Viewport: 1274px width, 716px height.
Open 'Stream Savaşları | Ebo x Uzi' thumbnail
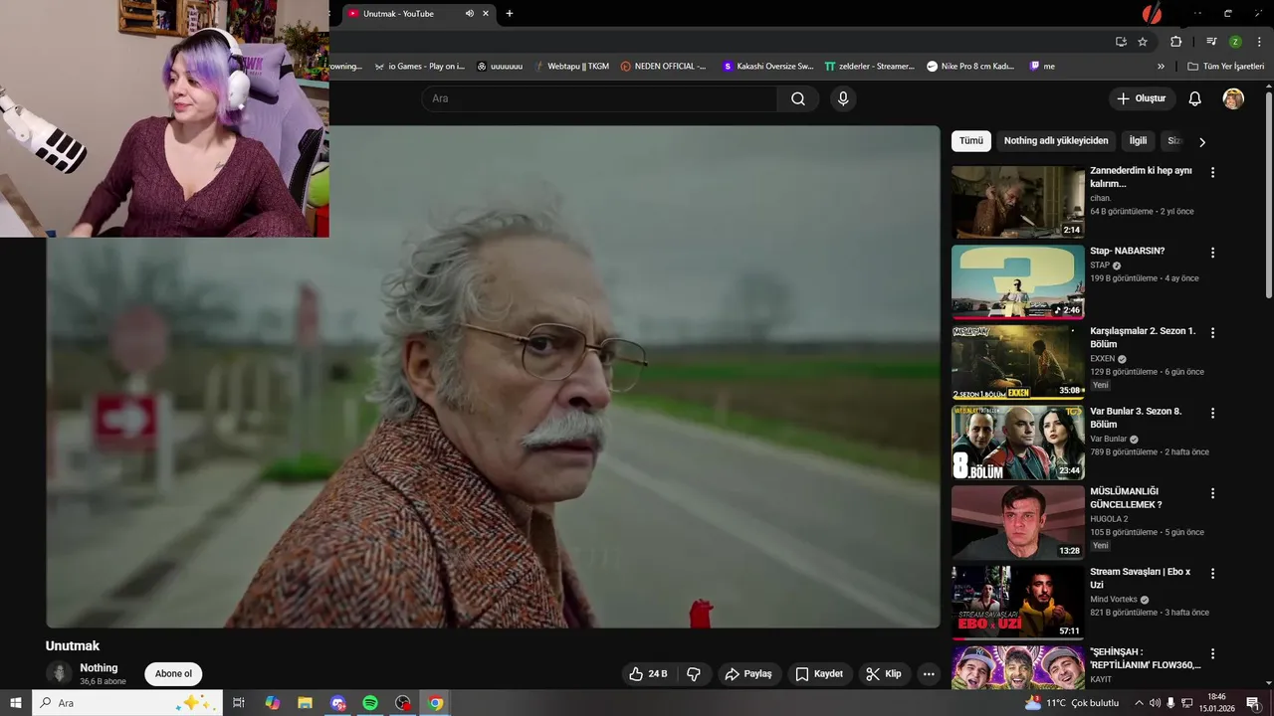tap(1017, 603)
